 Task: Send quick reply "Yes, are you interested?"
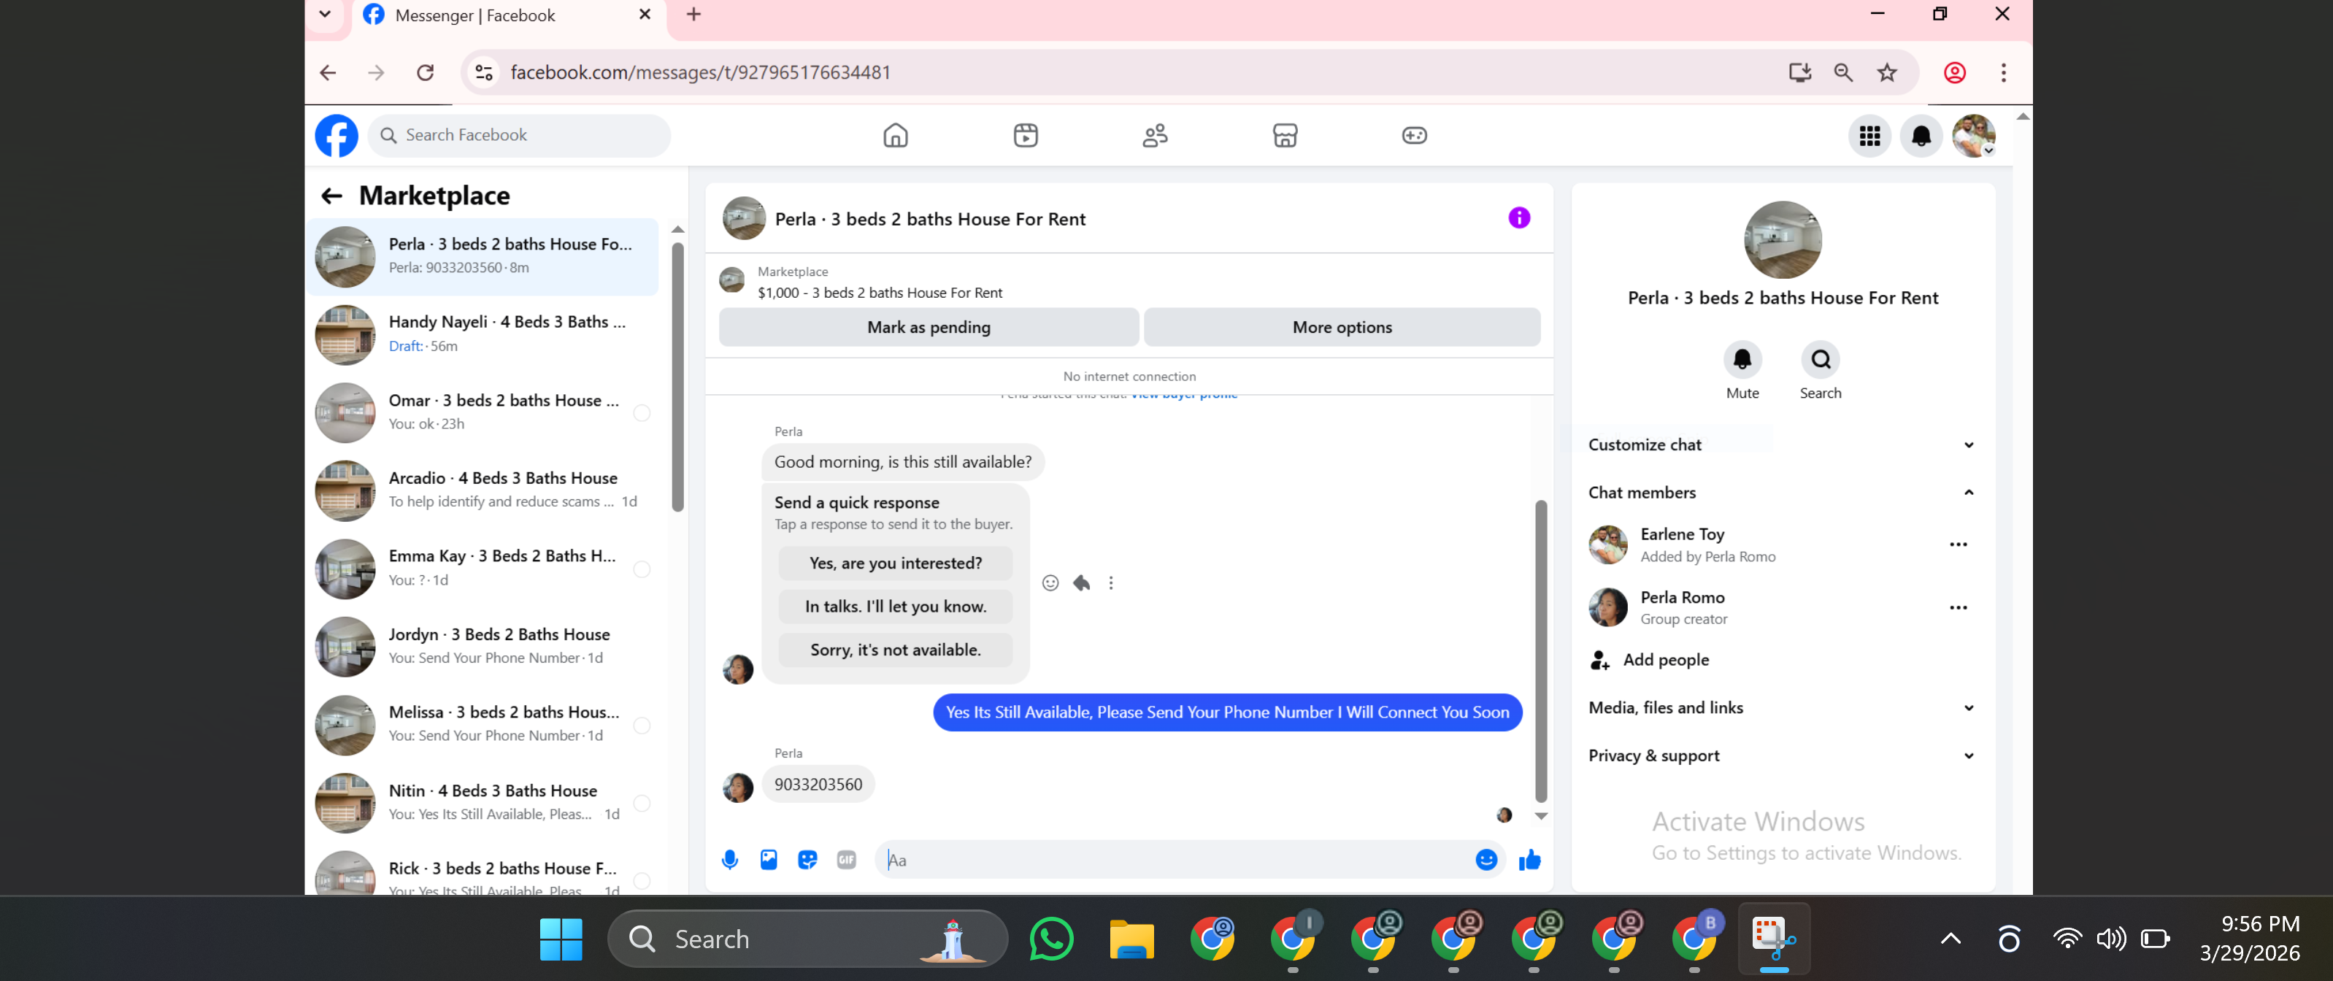coord(895,563)
